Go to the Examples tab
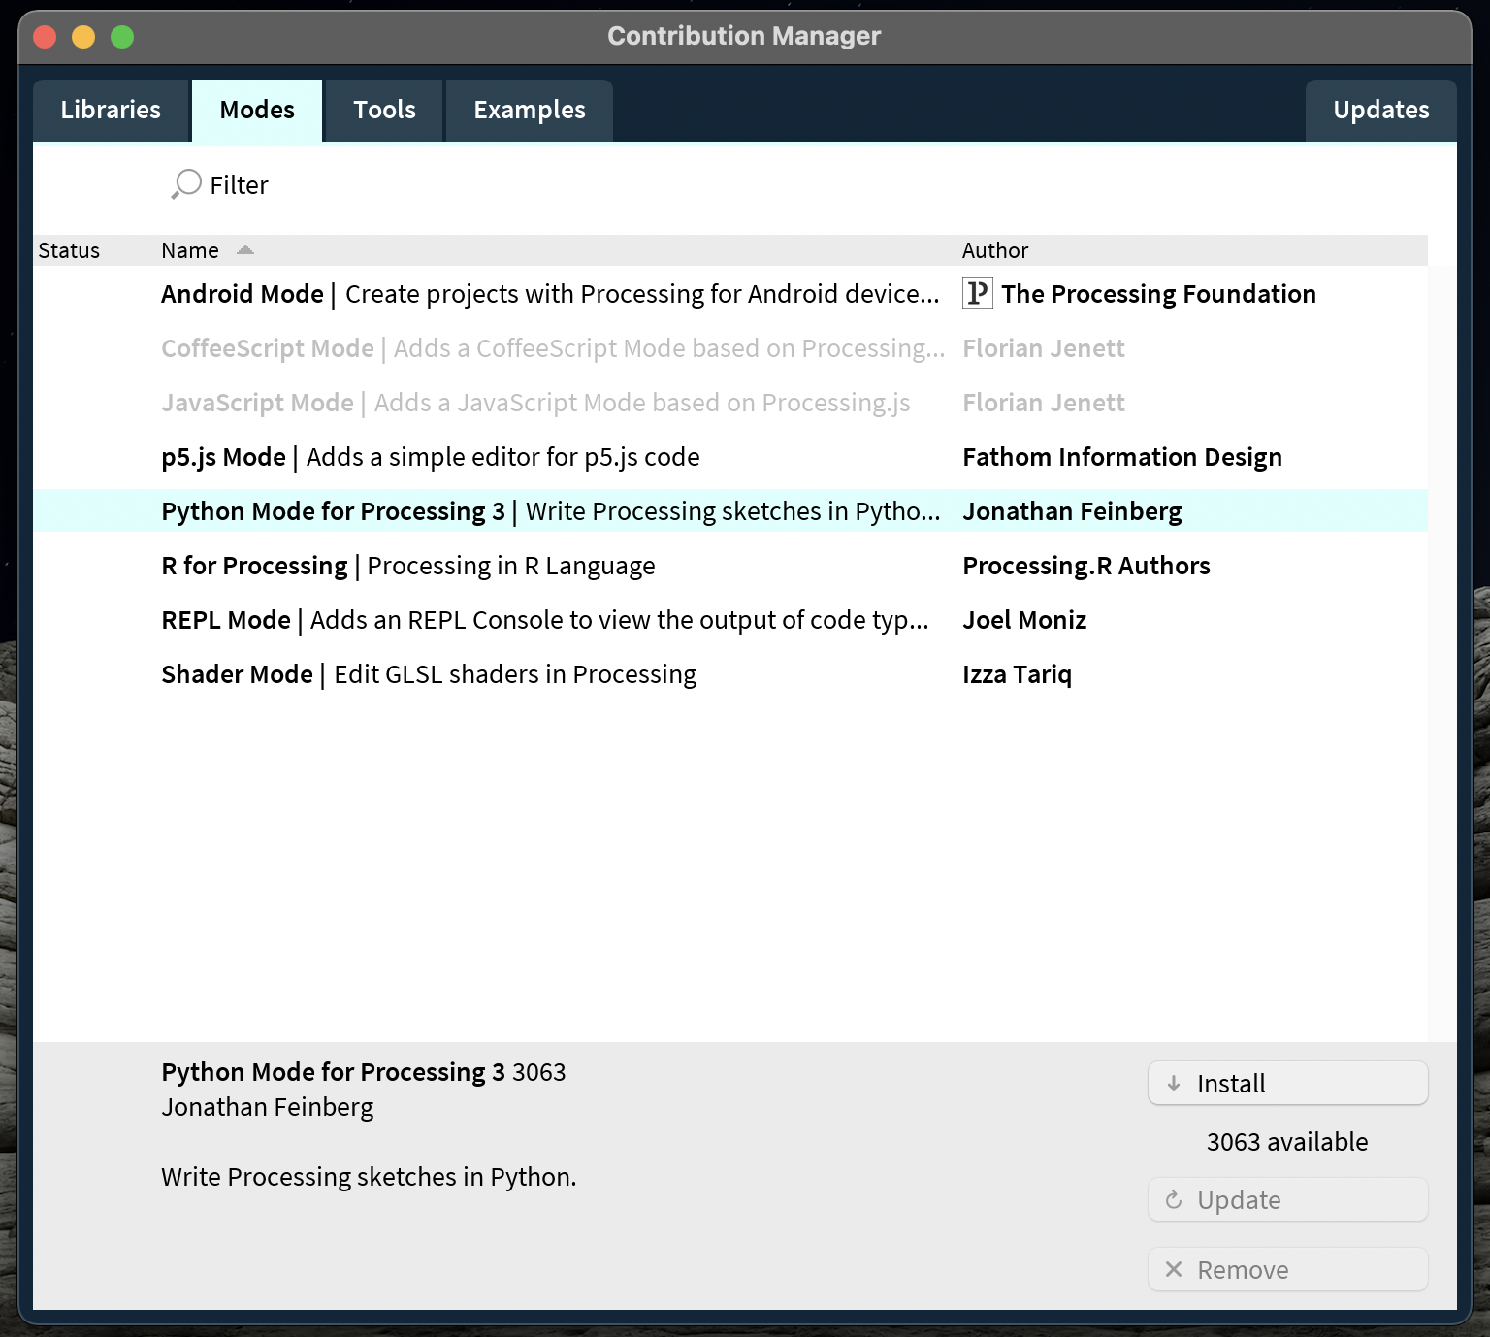Viewport: 1490px width, 1337px height. [x=530, y=111]
